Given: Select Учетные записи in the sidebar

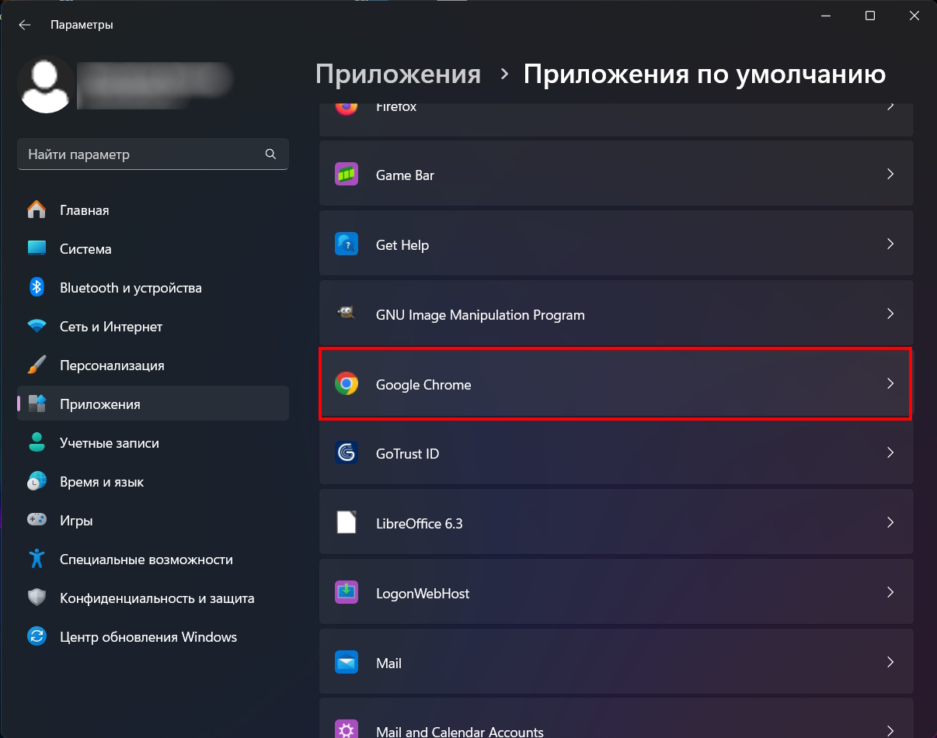Looking at the screenshot, I should click(153, 443).
